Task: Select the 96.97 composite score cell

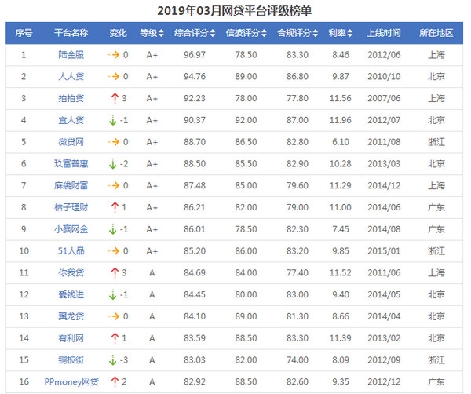Action: click(195, 55)
